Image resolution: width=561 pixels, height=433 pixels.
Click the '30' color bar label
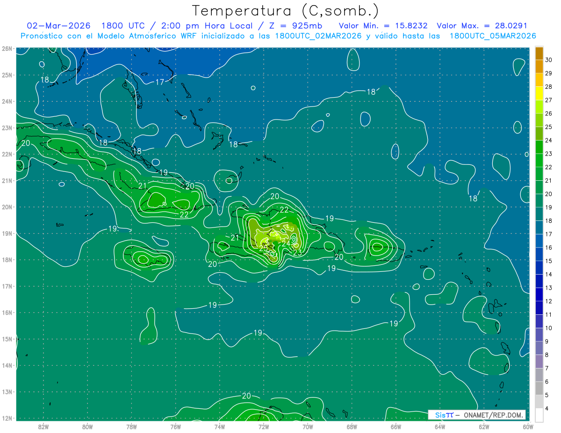click(x=549, y=60)
